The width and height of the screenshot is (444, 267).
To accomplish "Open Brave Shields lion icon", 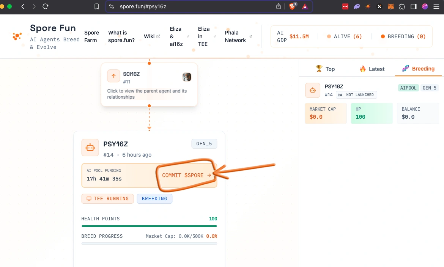I will point(292,6).
